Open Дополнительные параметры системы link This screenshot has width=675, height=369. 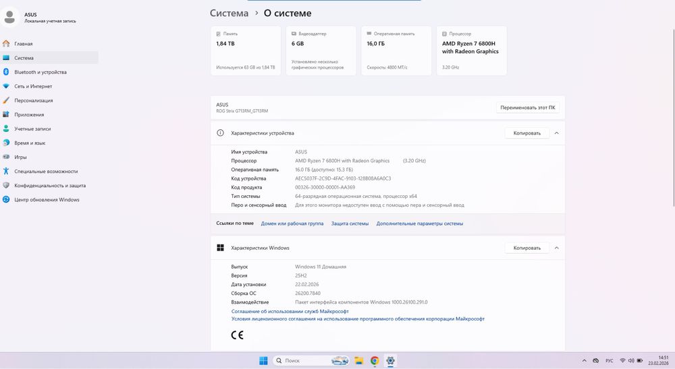420,224
